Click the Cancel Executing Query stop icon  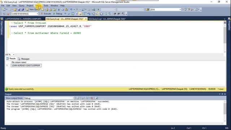tap(65, 14)
